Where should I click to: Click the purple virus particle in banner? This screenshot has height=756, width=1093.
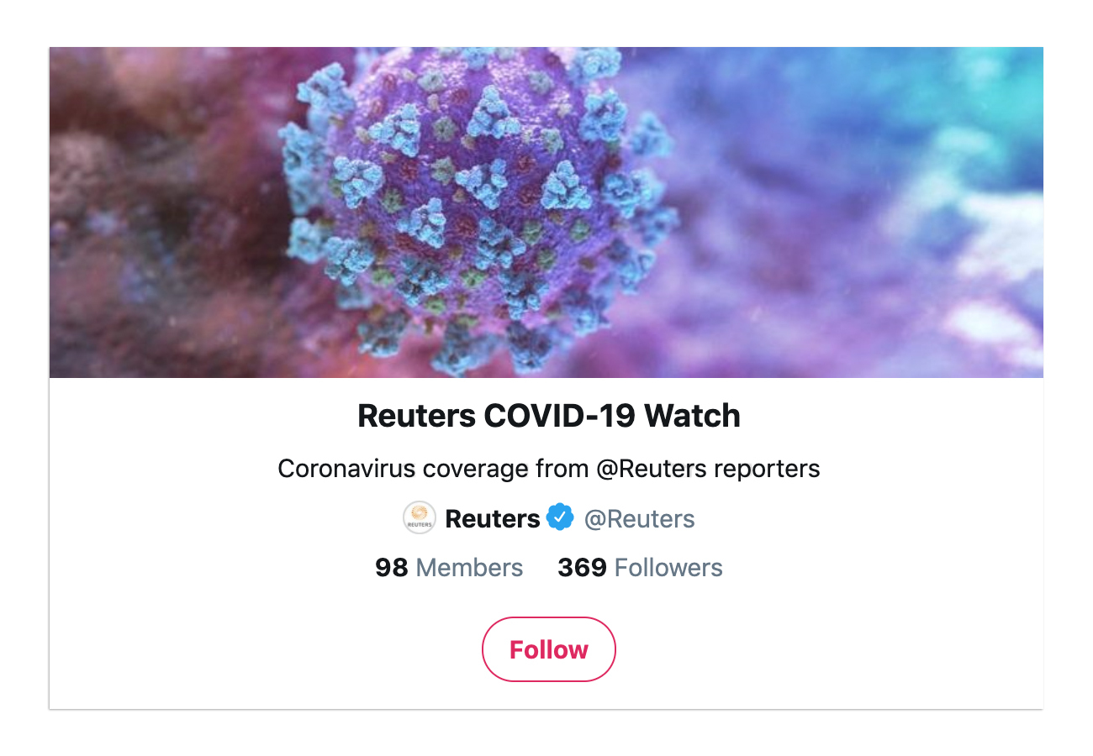[x=479, y=210]
